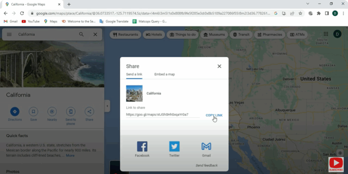Click the browser address bar
The height and width of the screenshot is (174, 348).
coord(153,13)
